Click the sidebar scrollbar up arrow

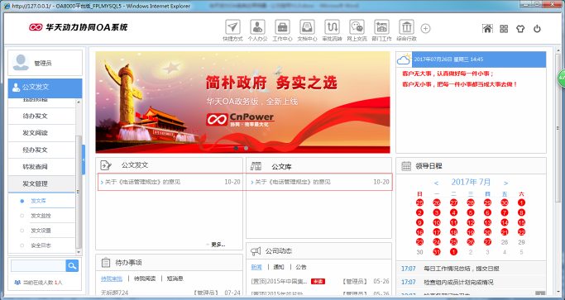[x=79, y=102]
